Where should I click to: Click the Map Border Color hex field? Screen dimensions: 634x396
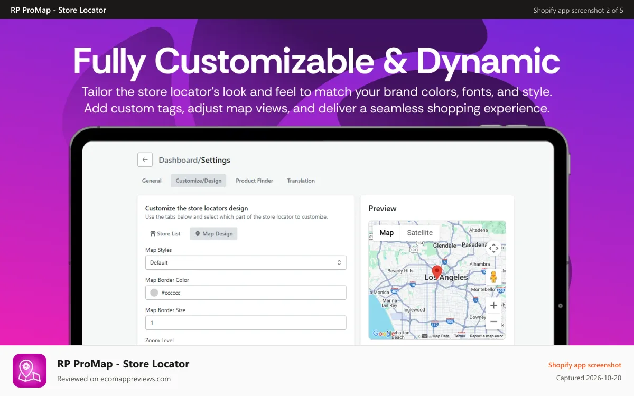point(246,293)
